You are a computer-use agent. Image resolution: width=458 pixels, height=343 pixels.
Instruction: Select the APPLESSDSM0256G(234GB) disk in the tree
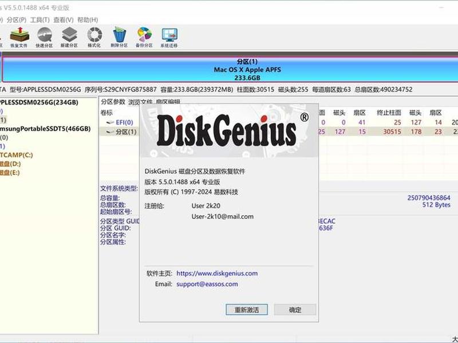(x=38, y=102)
